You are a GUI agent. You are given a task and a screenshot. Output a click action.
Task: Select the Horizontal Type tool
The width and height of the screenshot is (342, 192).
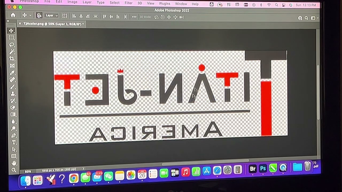click(x=14, y=142)
